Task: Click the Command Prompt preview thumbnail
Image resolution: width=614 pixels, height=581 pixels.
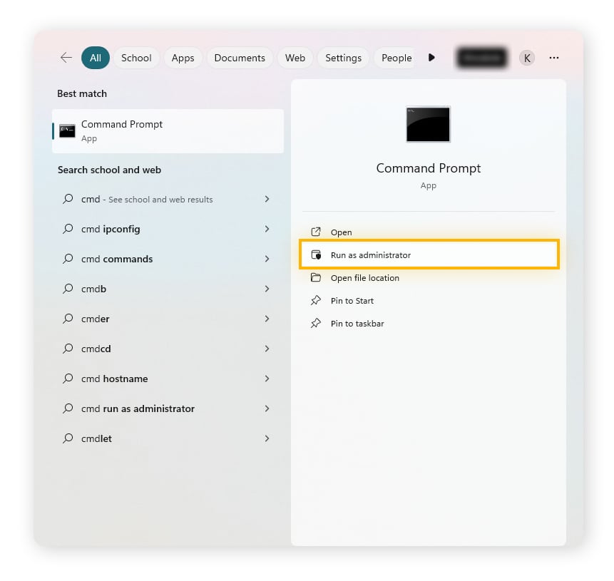Action: [x=428, y=124]
